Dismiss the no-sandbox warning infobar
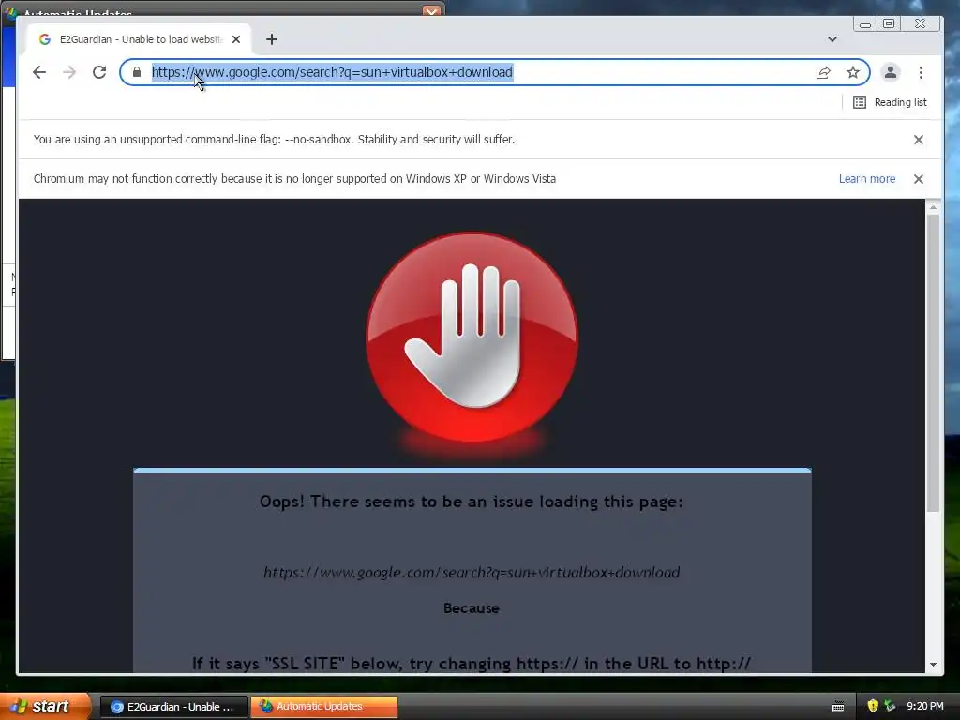The height and width of the screenshot is (720, 960). click(919, 140)
